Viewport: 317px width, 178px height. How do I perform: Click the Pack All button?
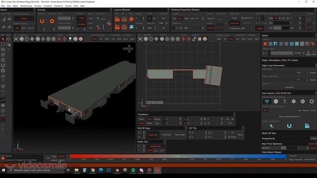[x=211, y=18]
